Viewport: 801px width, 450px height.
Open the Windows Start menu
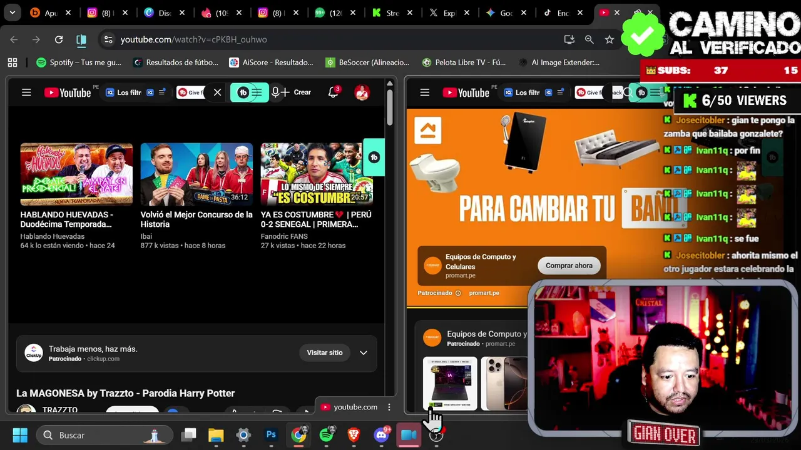point(20,435)
